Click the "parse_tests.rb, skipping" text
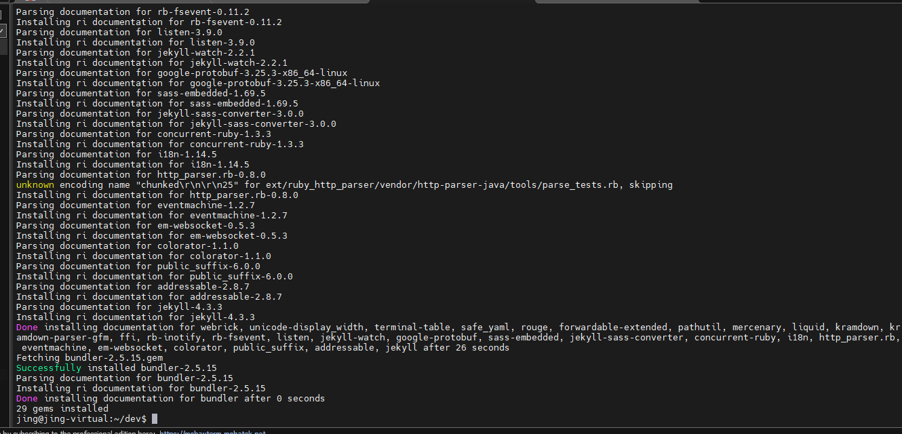Screen dimensions: 902x434 [x=608, y=184]
